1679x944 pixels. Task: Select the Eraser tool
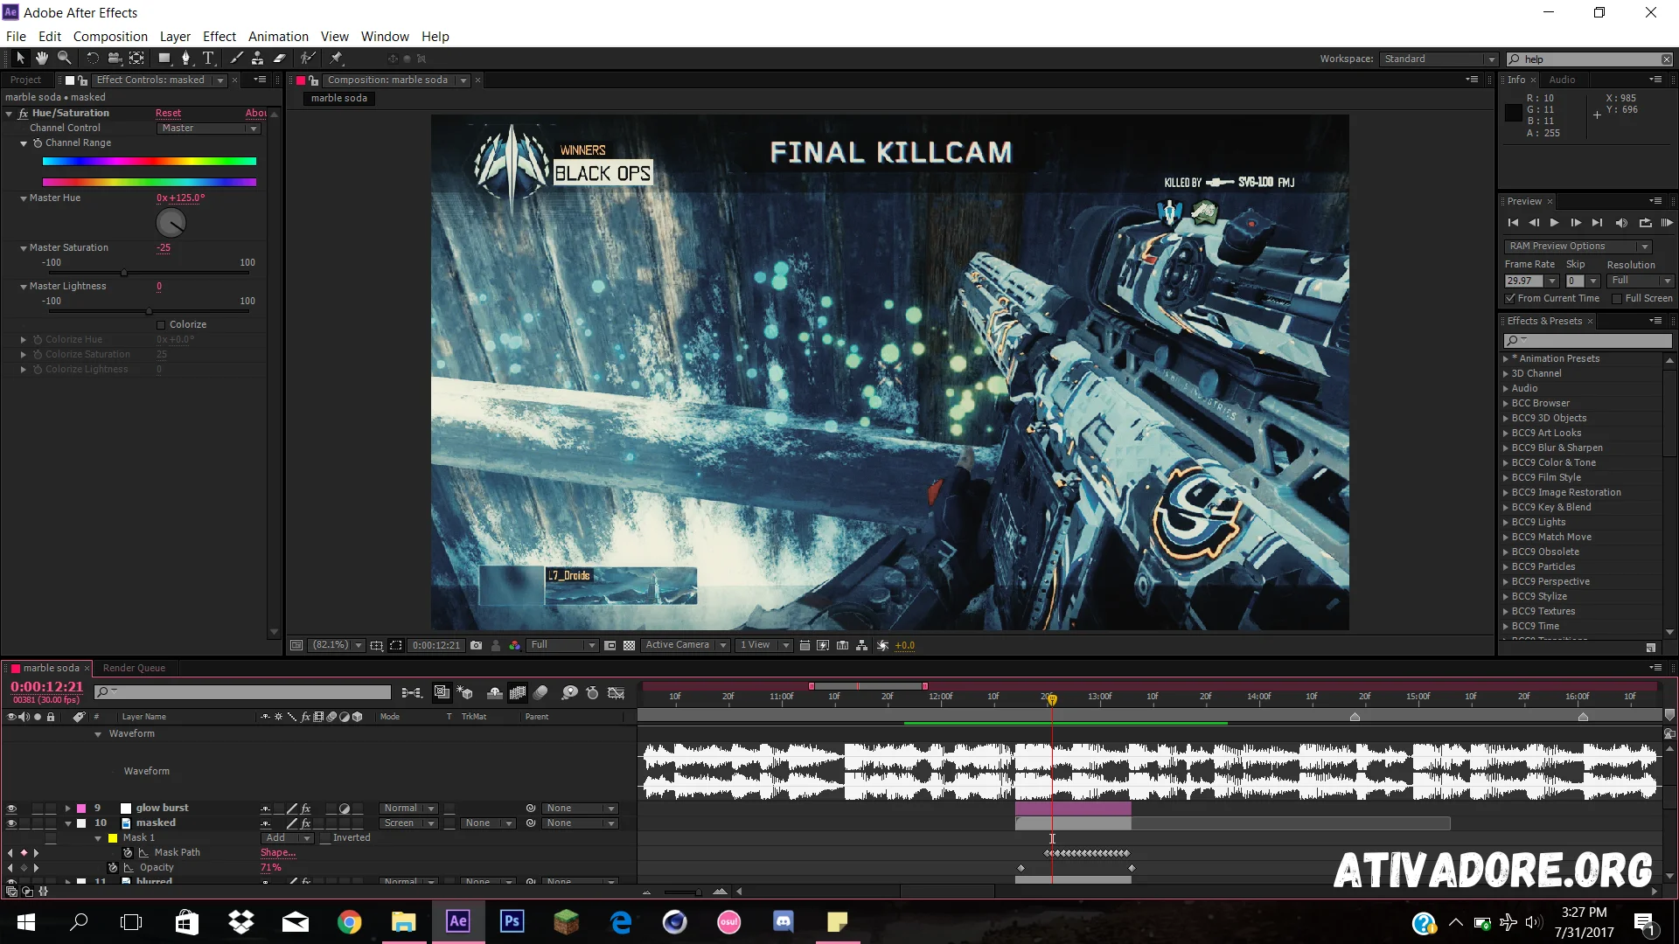tap(280, 58)
